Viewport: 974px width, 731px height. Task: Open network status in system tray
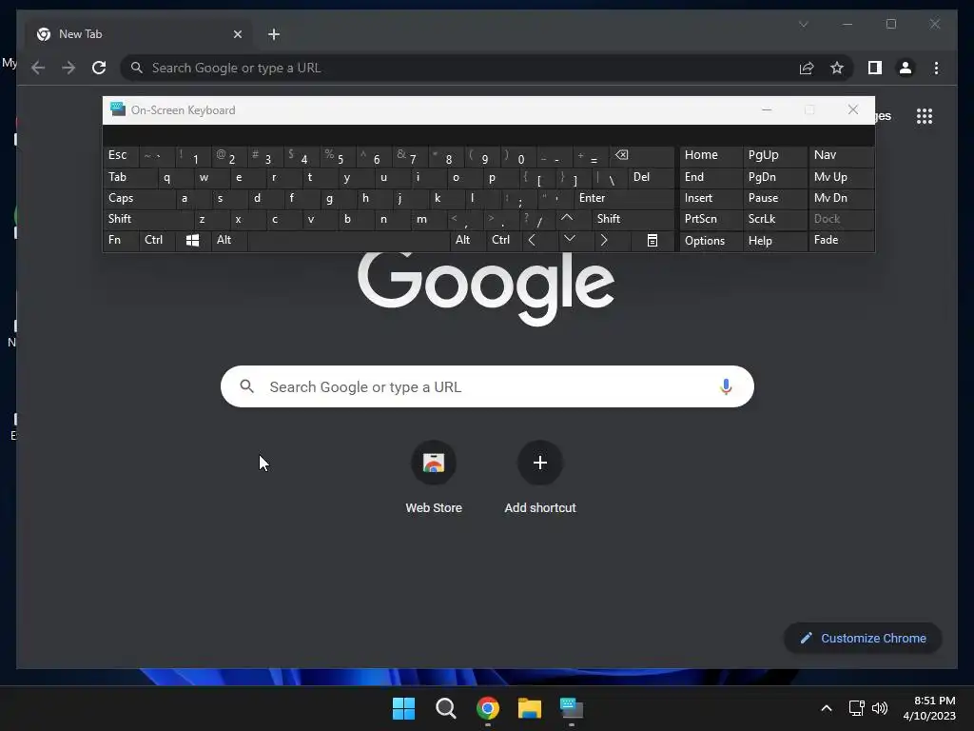click(x=857, y=708)
